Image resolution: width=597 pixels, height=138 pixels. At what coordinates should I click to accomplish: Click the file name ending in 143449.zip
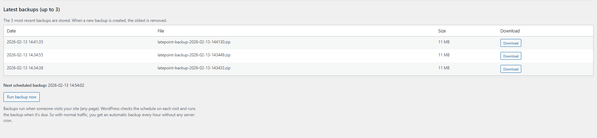(x=194, y=55)
